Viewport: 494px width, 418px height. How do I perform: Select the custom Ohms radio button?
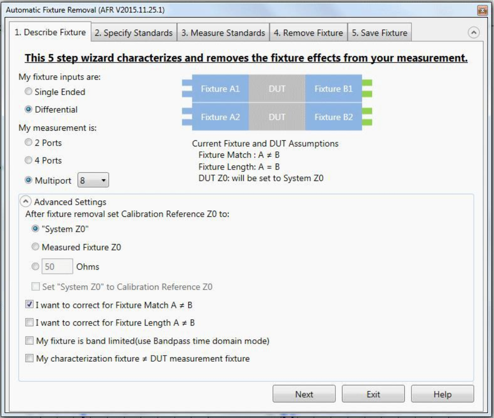coord(35,266)
